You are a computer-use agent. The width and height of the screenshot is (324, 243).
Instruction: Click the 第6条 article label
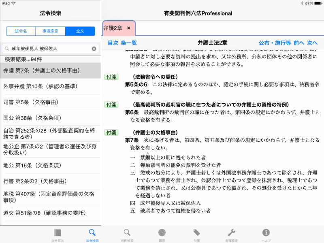[x=132, y=113]
